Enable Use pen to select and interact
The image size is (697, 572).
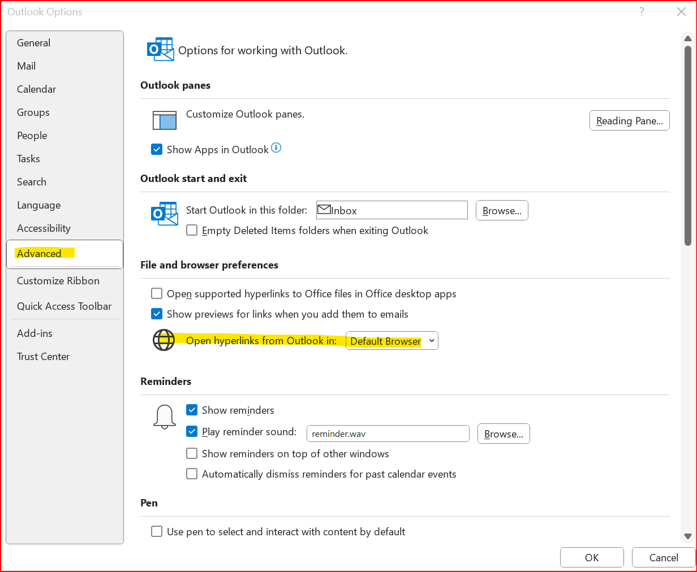click(157, 532)
